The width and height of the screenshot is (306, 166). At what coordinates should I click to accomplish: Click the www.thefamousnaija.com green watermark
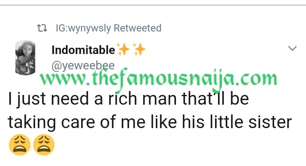pos(159,79)
